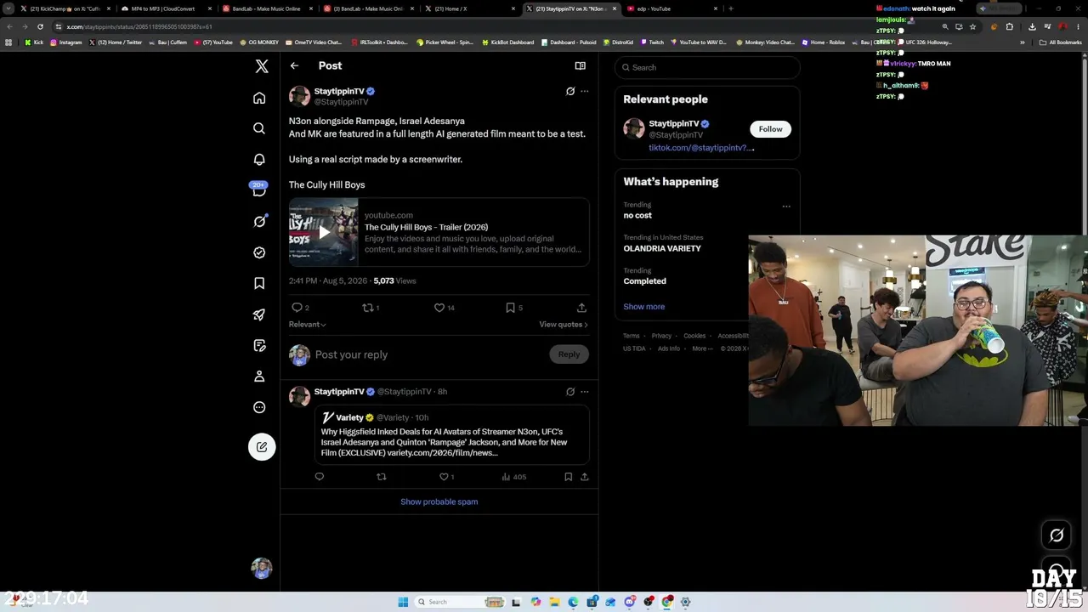Bookmark the Variety quote reply

point(568,477)
